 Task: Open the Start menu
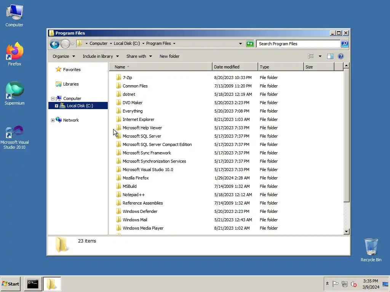[x=10, y=284]
